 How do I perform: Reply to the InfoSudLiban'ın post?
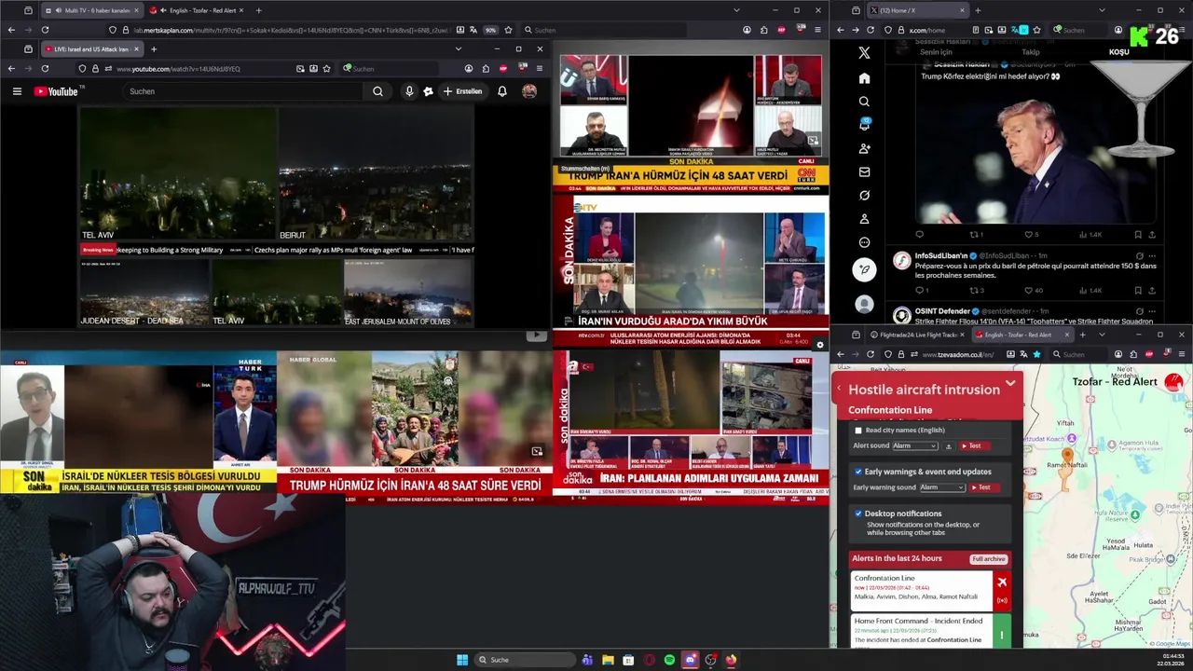point(919,290)
